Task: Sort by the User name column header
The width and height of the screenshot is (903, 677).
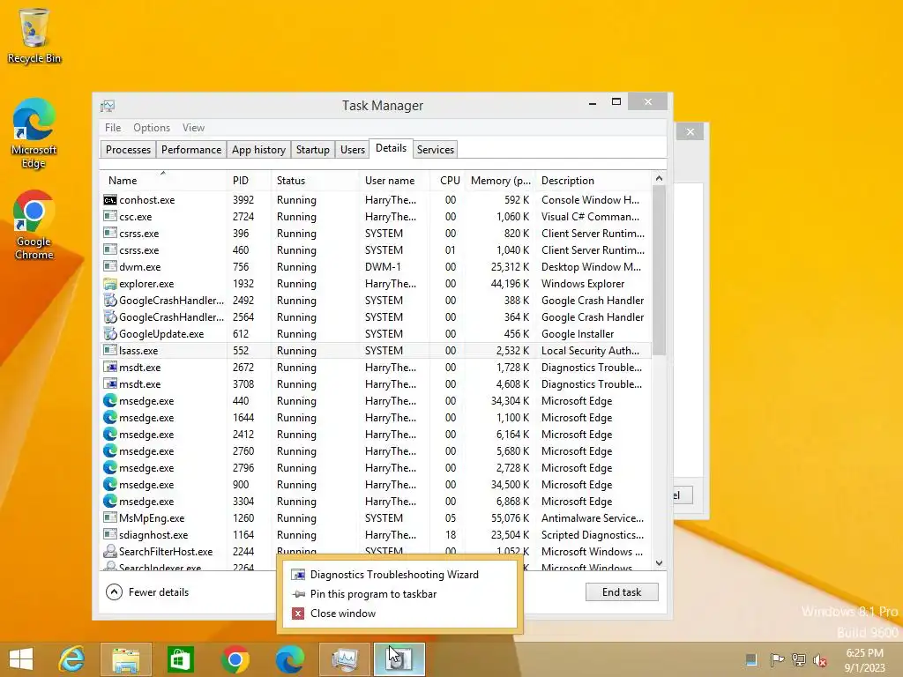Action: pos(394,180)
